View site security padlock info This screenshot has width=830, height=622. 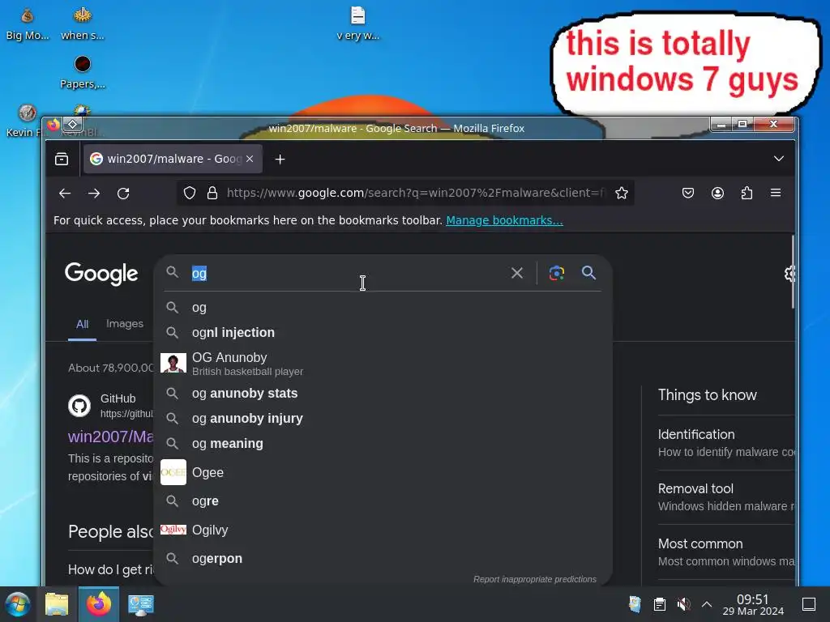click(x=212, y=193)
